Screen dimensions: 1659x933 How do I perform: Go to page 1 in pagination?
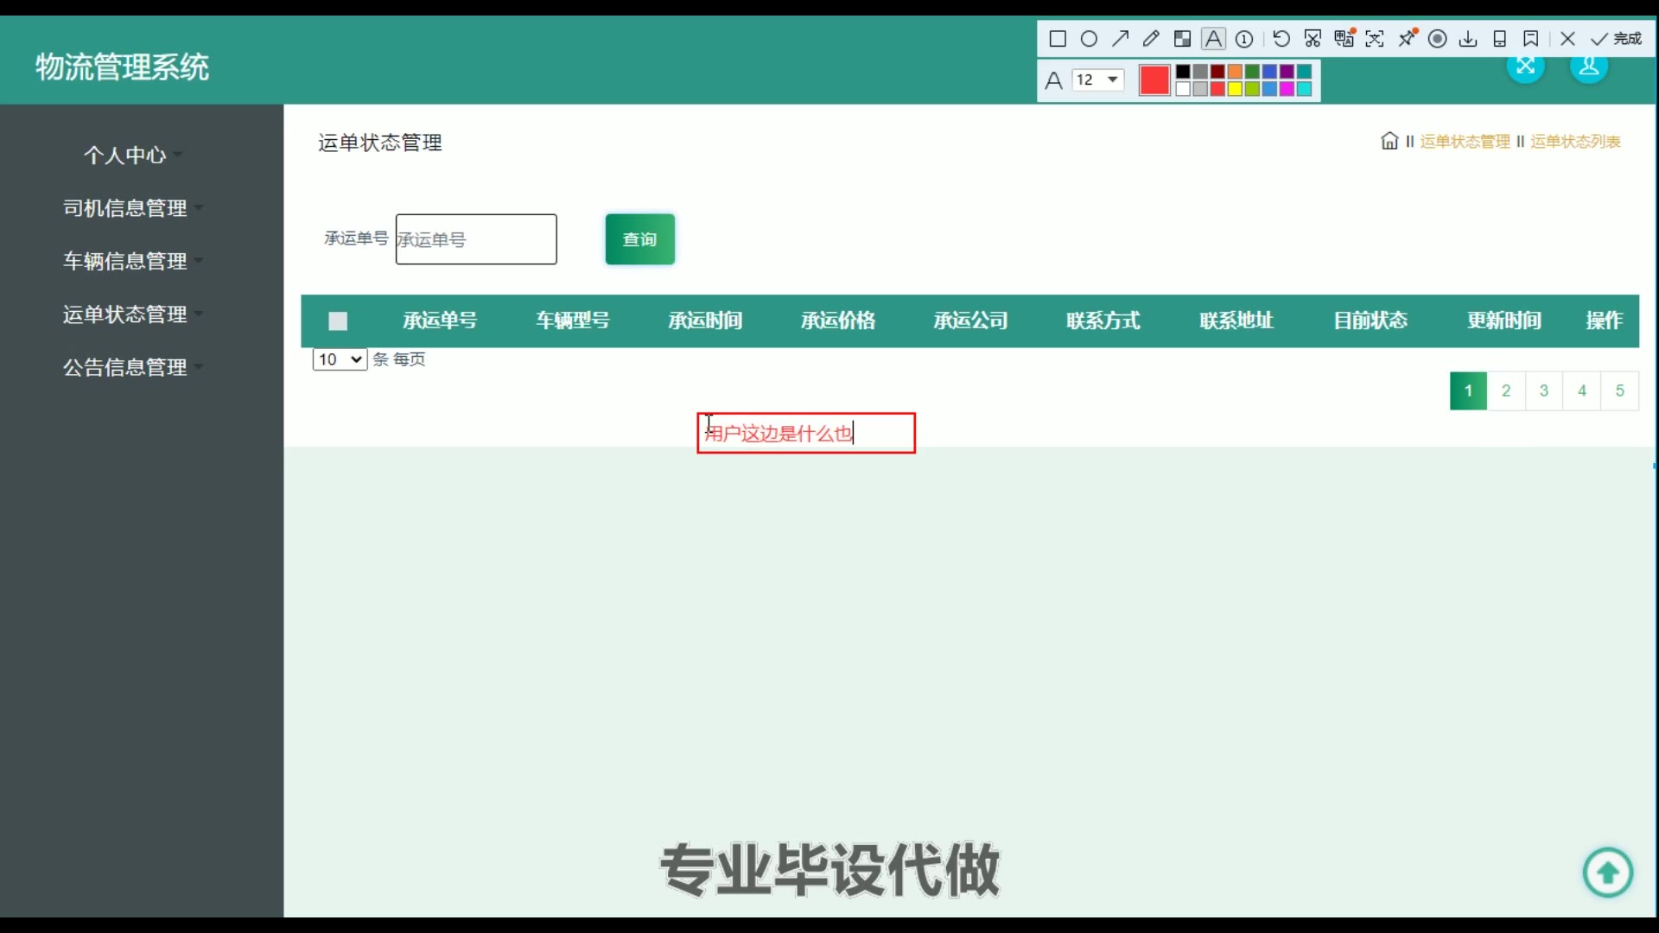coord(1468,390)
